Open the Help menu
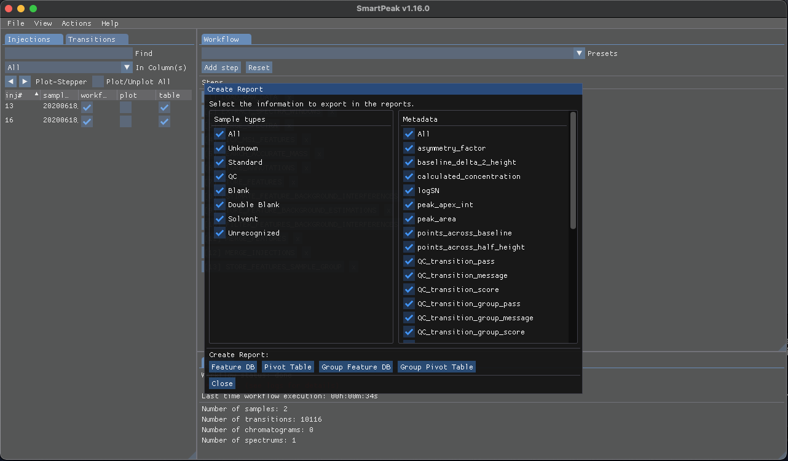Viewport: 788px width, 461px height. coord(110,23)
